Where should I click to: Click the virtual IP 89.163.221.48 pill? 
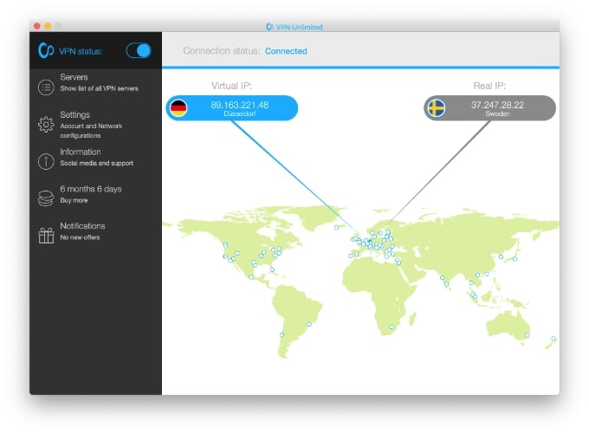(x=232, y=108)
